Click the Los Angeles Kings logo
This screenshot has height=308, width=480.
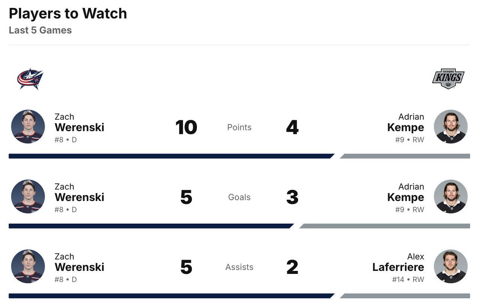point(448,78)
